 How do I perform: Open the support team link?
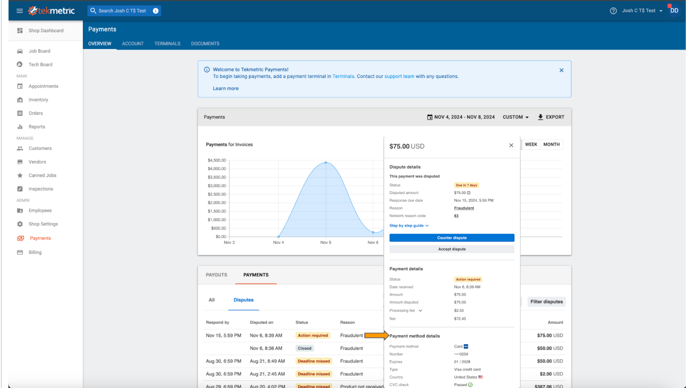click(399, 77)
